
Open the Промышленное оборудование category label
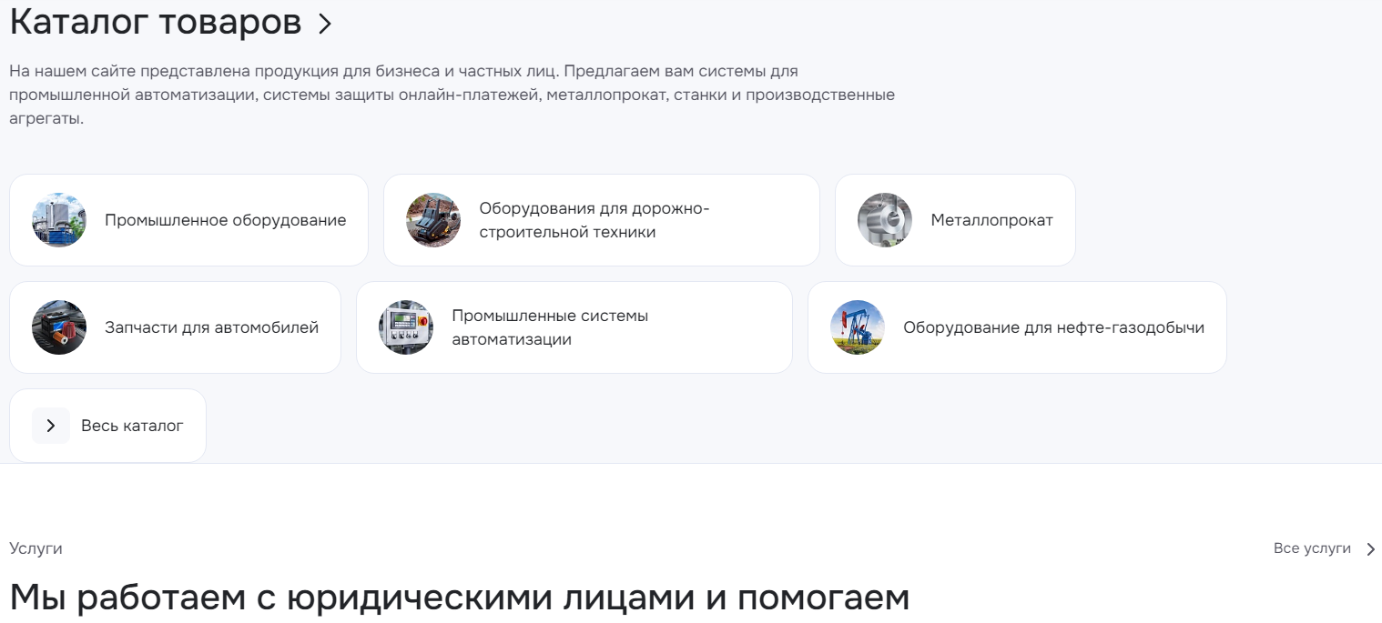point(226,220)
